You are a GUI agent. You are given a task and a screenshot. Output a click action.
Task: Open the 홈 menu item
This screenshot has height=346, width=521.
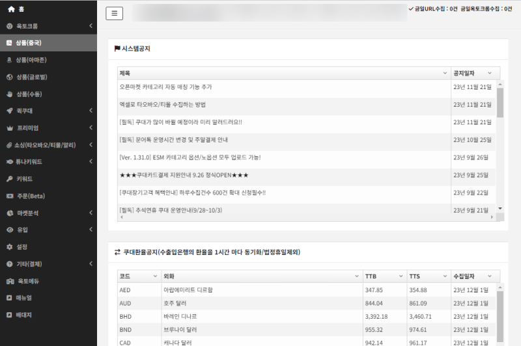[x=48, y=9]
